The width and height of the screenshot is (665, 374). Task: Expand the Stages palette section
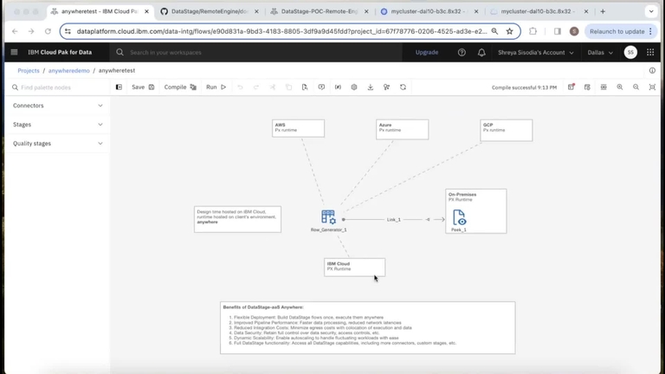[57, 125]
